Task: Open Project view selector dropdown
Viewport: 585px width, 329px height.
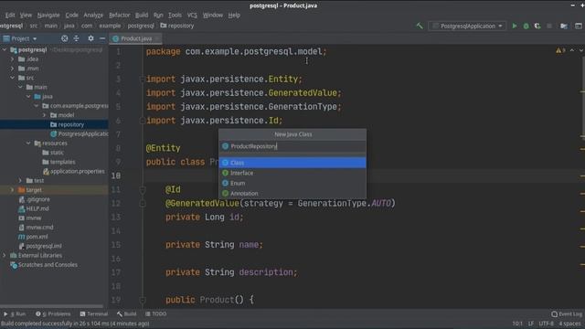Action: point(20,38)
